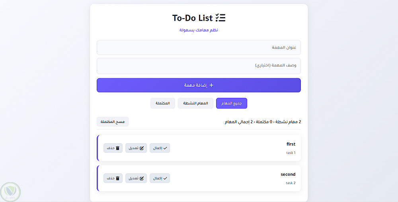This screenshot has height=202, width=398.
Task: Clear completed tasks with مسح المكتملة
Action: click(113, 122)
